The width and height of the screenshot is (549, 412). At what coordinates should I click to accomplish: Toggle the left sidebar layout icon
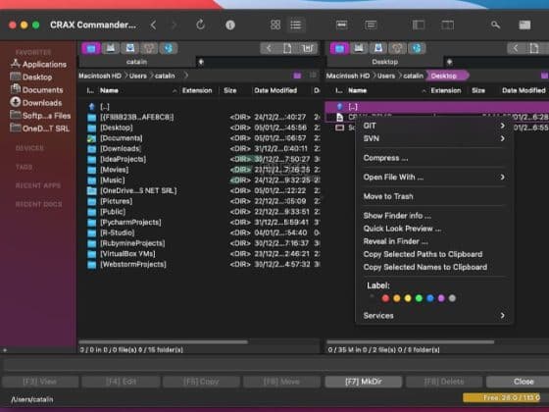click(x=419, y=25)
